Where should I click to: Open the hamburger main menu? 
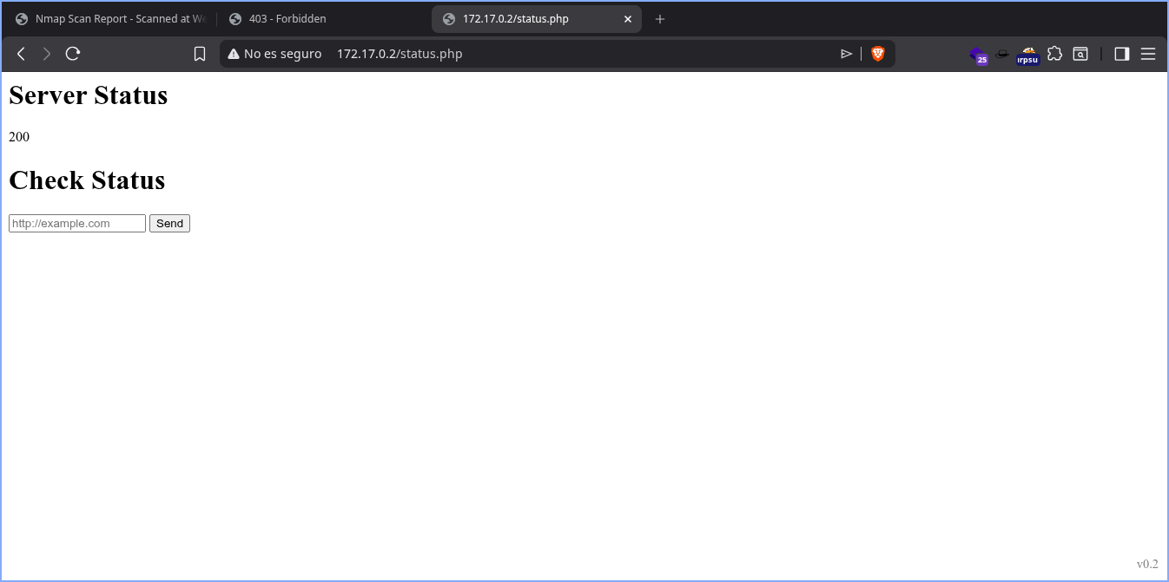1147,54
